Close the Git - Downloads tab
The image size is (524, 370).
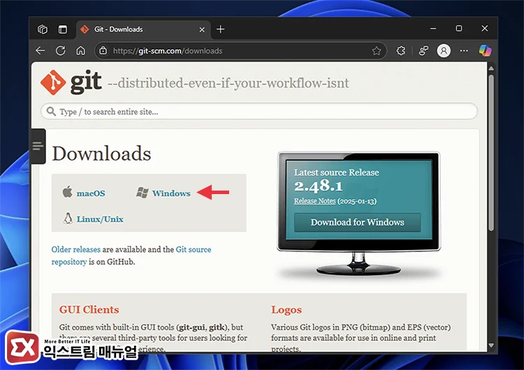click(202, 29)
